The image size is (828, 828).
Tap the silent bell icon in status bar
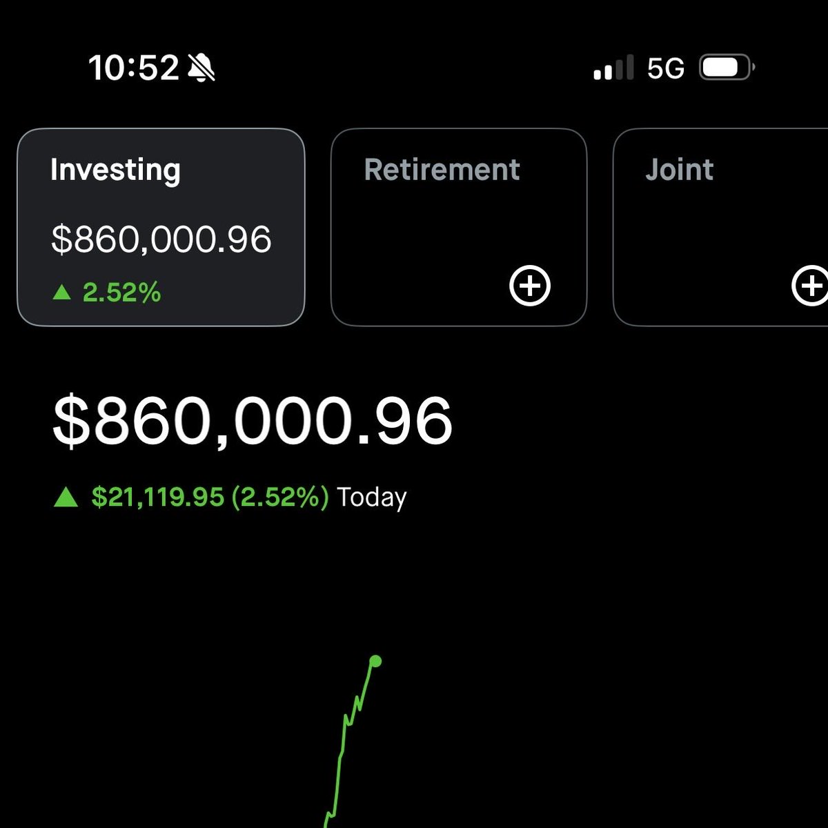[x=201, y=68]
